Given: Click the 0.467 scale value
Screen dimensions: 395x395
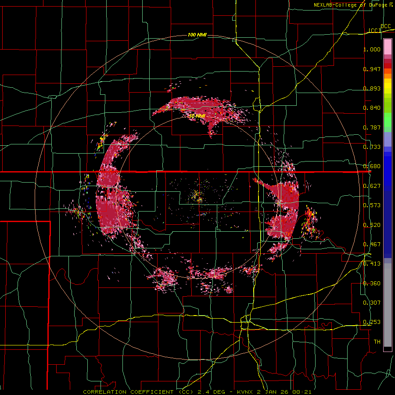Looking at the screenshot, I should point(372,244).
